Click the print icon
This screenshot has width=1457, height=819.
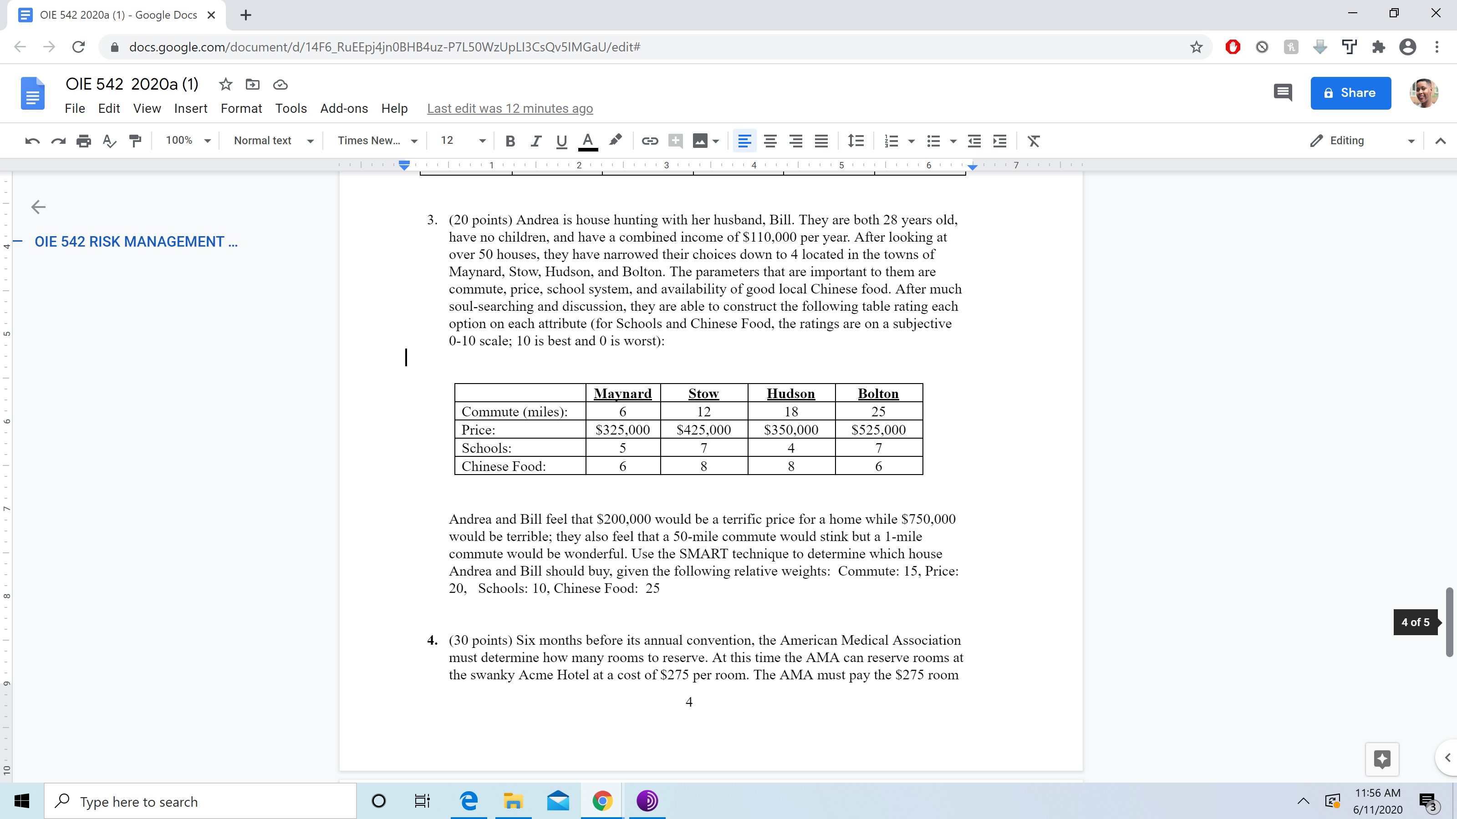84,141
